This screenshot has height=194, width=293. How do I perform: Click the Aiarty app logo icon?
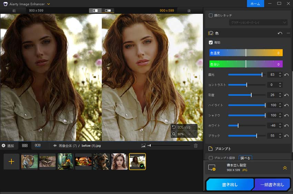[6, 4]
